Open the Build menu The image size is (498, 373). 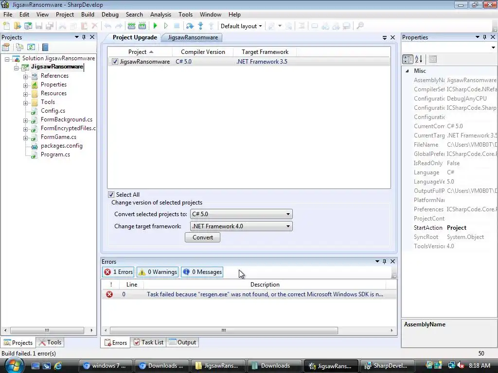click(x=88, y=15)
